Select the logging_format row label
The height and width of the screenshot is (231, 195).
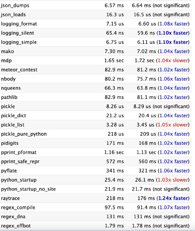tap(19, 24)
